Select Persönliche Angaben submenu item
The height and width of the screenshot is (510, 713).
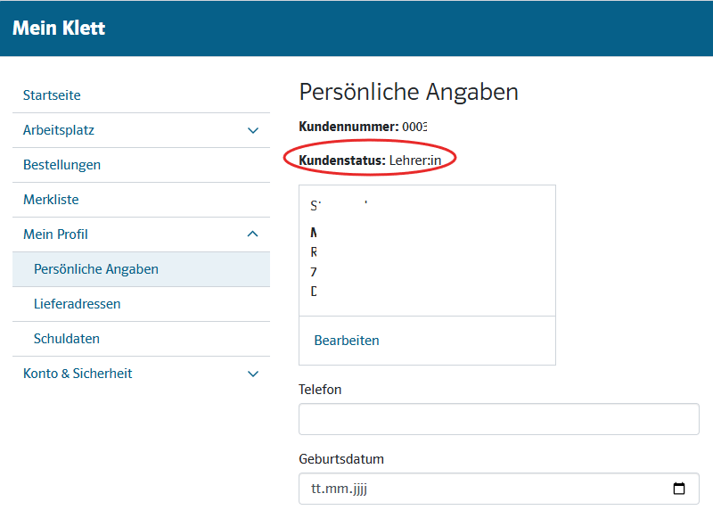[141, 269]
